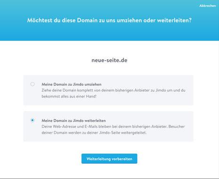This screenshot has height=179, width=219.
Task: Click the description starting 'Deine Web-Adresse und E-Mails'
Action: 113,130
